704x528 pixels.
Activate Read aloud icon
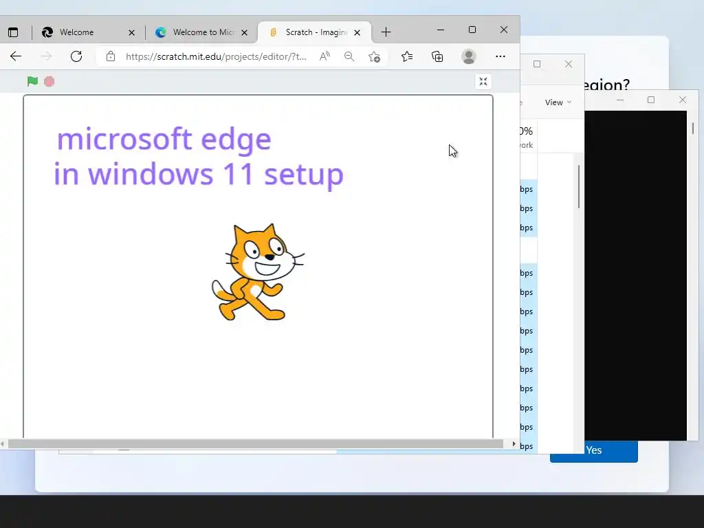324,56
